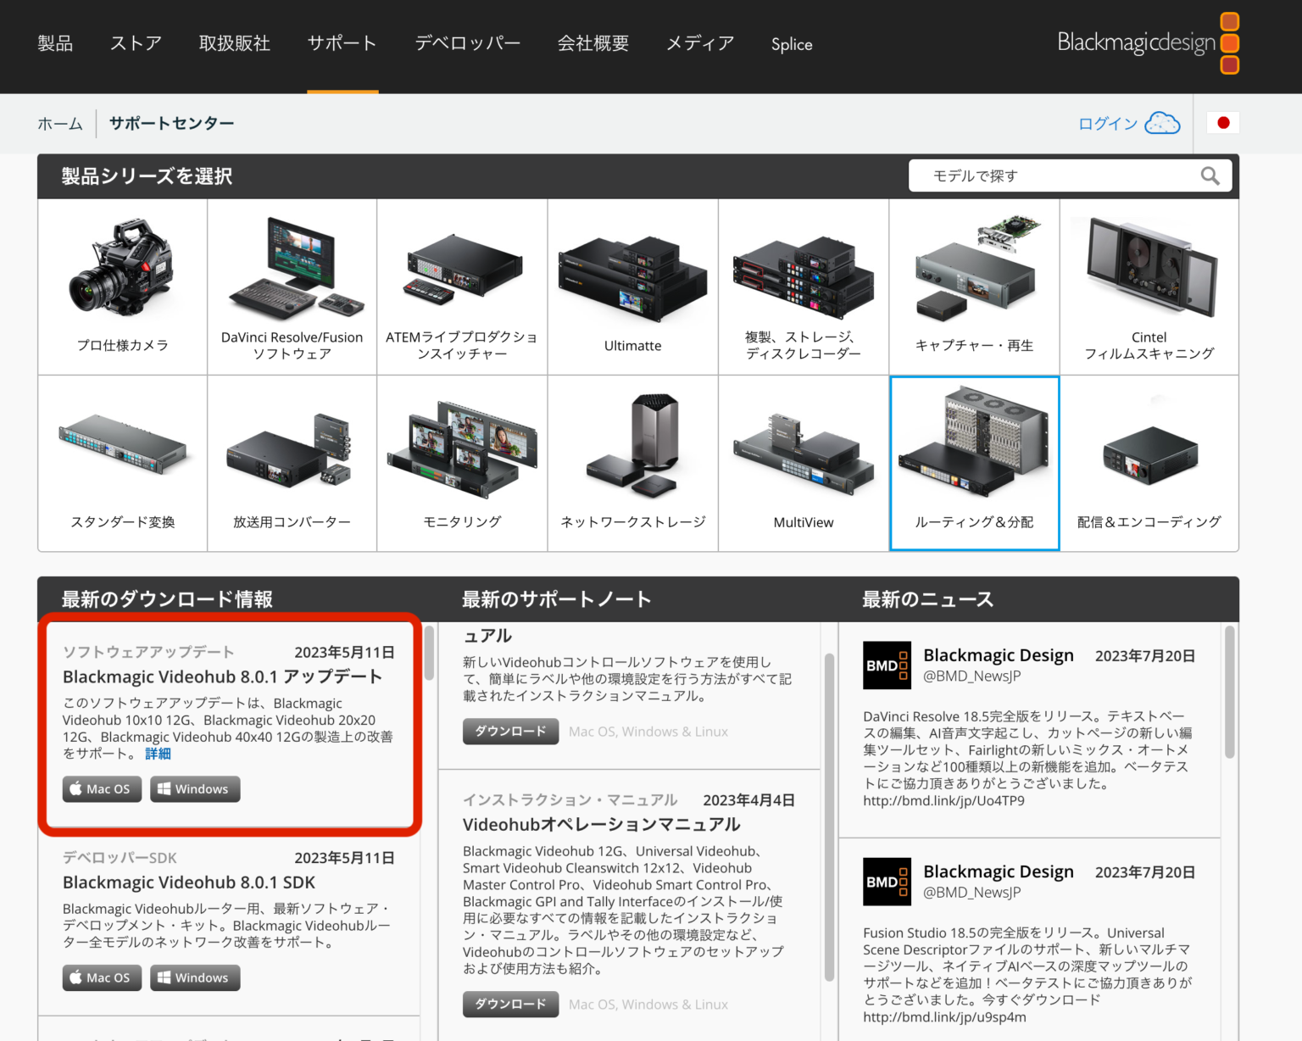Click the ログイン link

coord(1107,123)
